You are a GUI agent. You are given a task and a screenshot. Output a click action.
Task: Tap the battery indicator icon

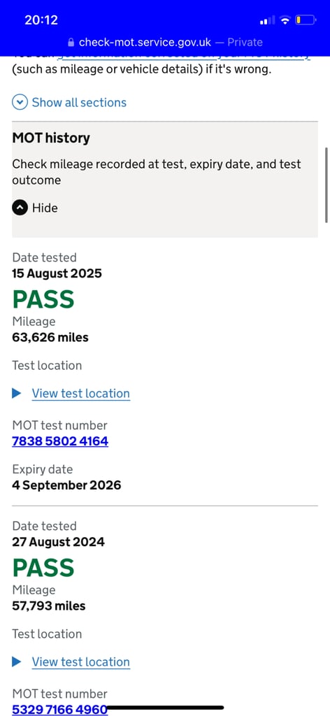(x=306, y=20)
